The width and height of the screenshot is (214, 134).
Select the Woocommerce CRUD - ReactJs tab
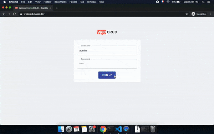click(33, 8)
